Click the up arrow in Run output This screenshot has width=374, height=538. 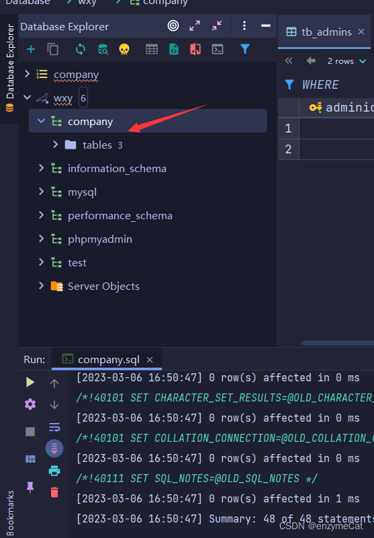[54, 383]
